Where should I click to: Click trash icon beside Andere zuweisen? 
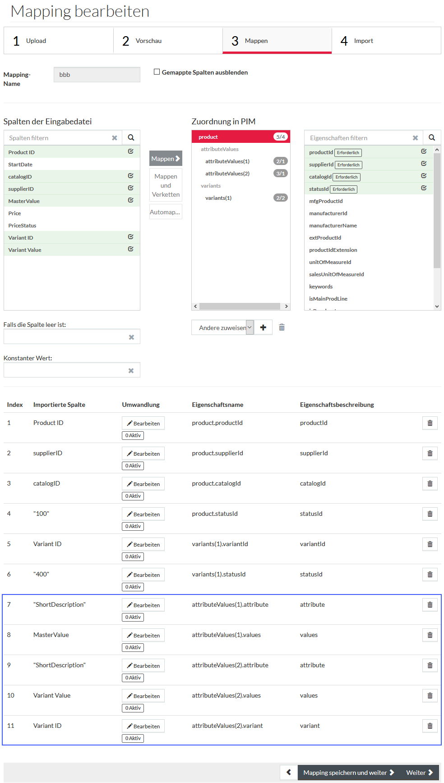click(x=282, y=327)
